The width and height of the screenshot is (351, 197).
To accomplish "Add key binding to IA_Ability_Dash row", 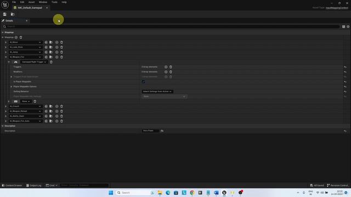I will 56,116.
